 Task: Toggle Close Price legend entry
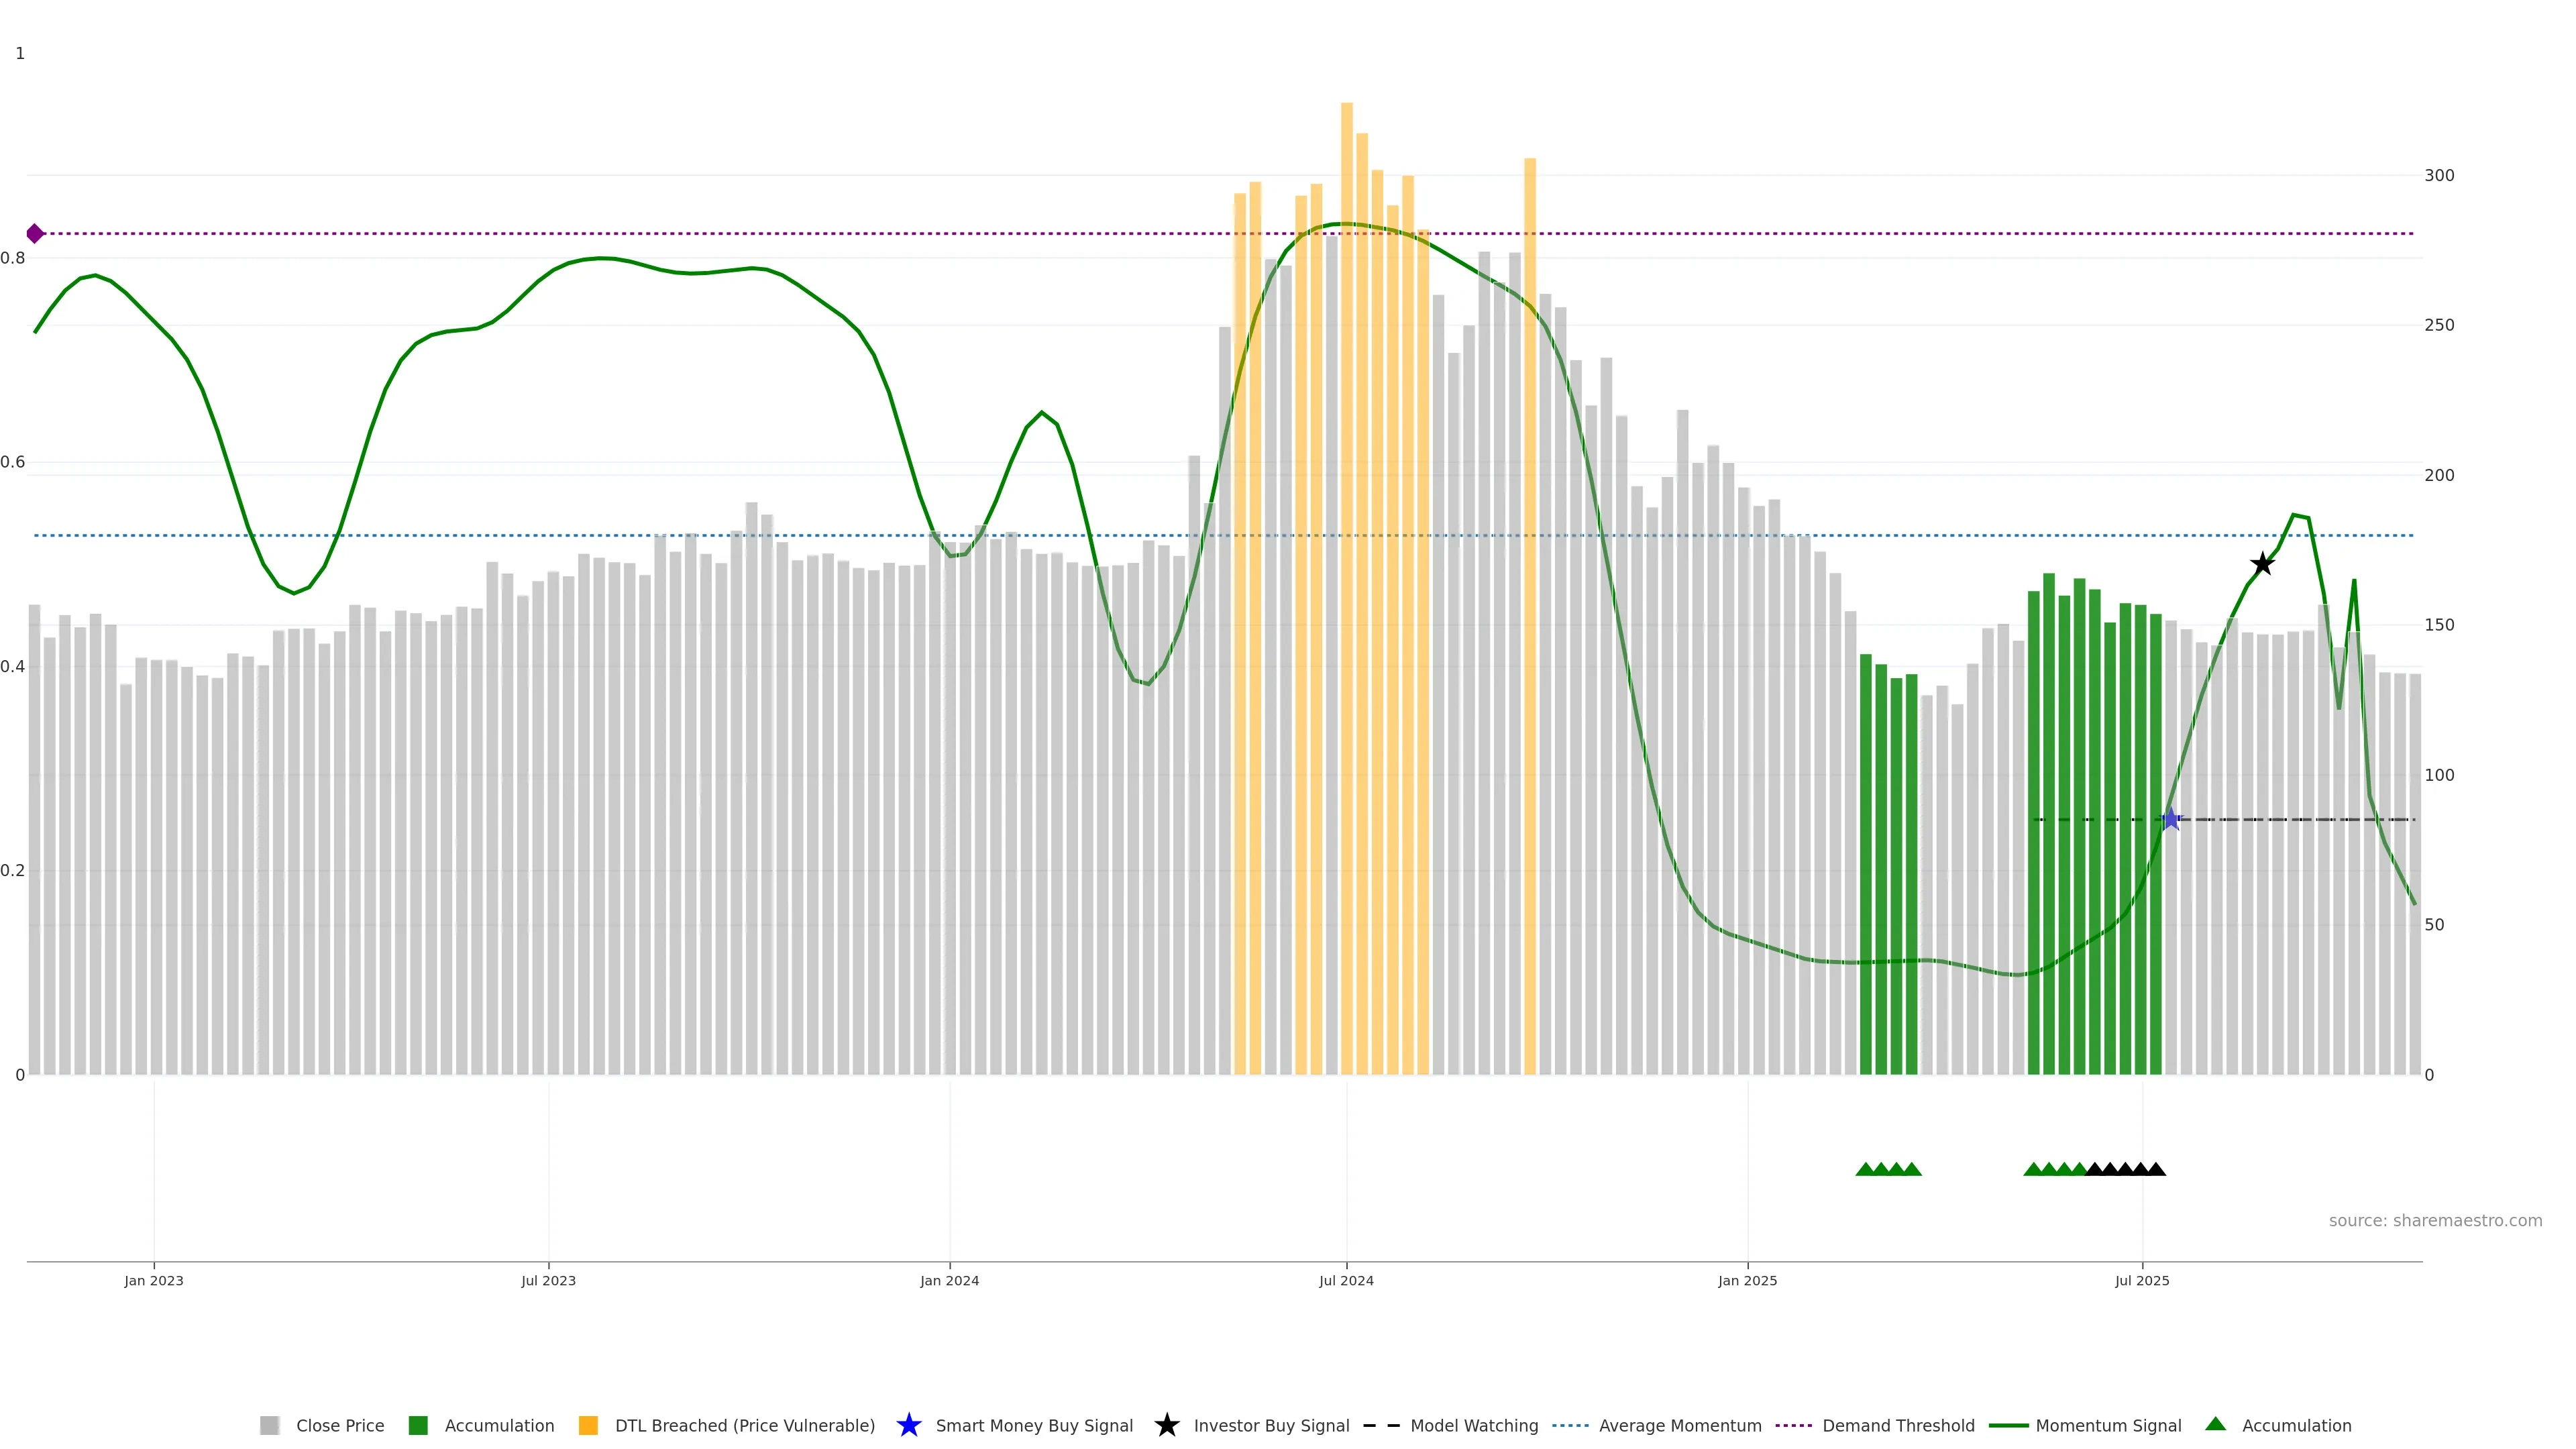(339, 1425)
